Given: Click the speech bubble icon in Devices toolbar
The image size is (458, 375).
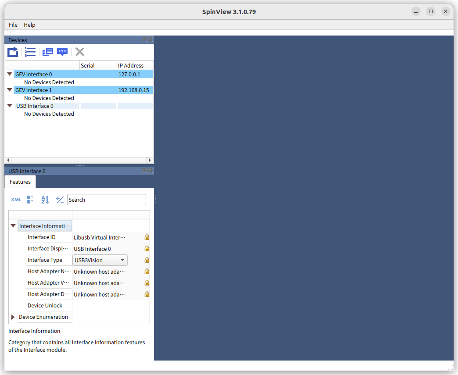Looking at the screenshot, I should click(x=62, y=52).
